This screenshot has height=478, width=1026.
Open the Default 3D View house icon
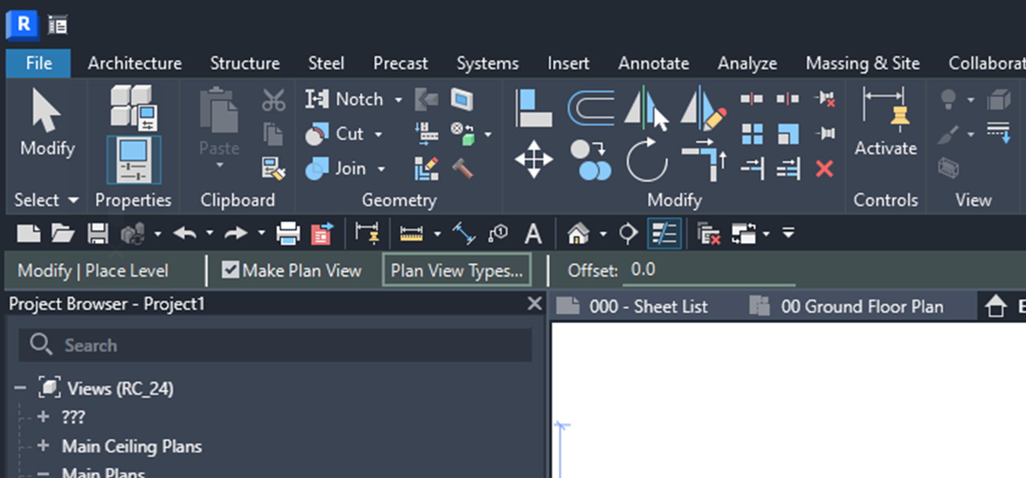click(x=578, y=233)
